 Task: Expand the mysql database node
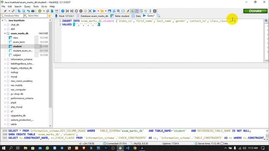point(5,77)
